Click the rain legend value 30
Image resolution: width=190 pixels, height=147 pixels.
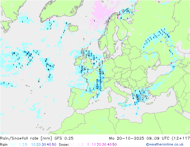44,145
